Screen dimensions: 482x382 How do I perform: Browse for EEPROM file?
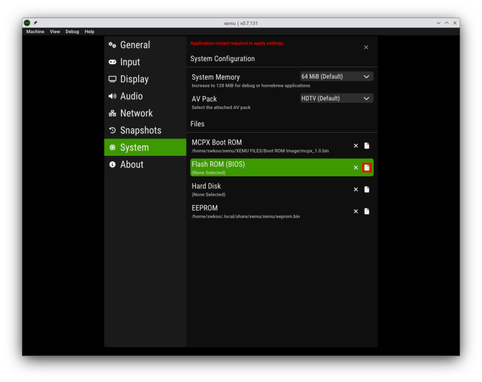point(367,211)
